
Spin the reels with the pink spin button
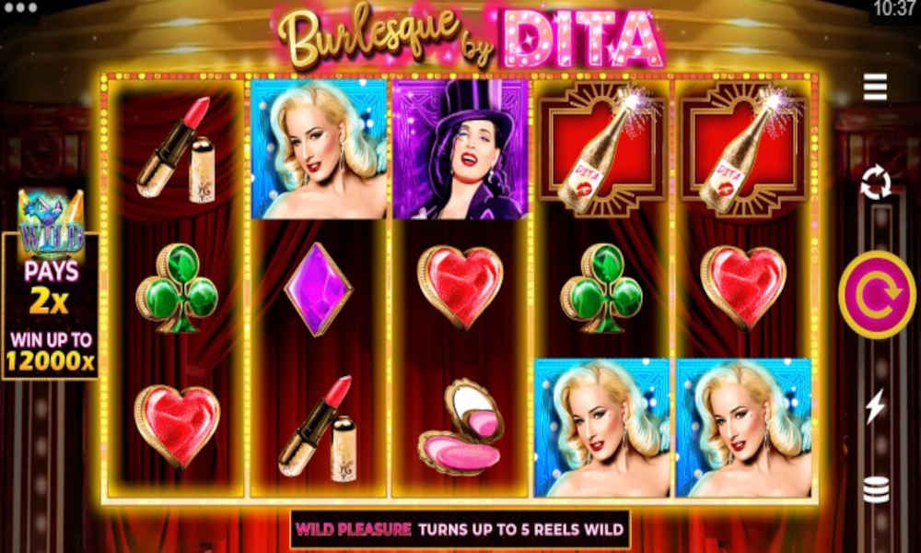tap(877, 295)
